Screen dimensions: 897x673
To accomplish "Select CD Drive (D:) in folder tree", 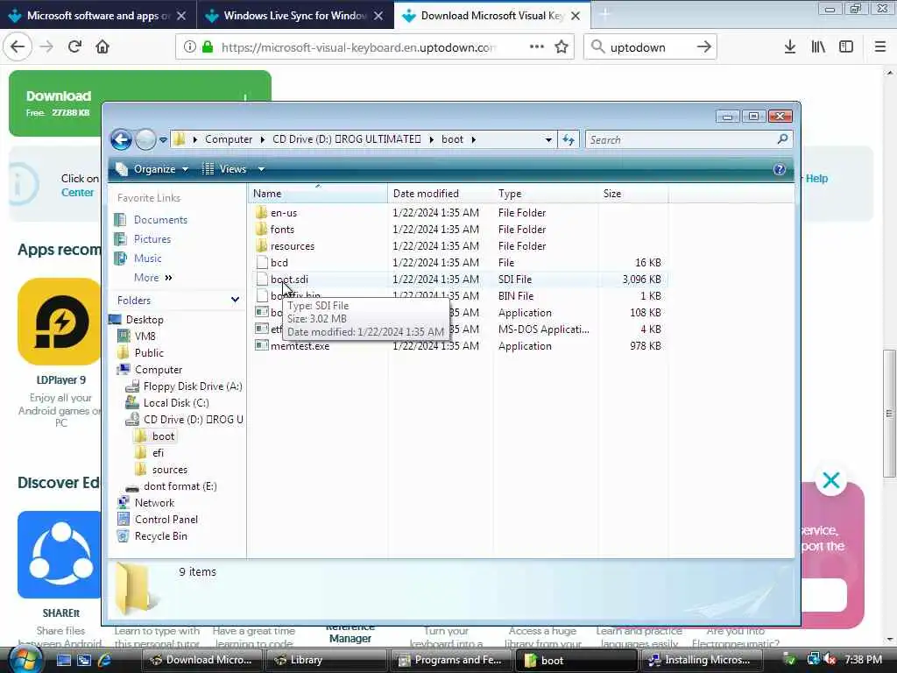I will coord(193,420).
